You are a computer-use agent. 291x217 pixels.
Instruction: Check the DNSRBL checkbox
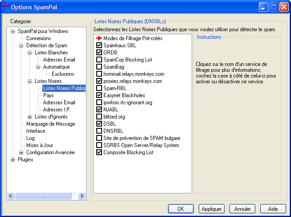click(99, 131)
